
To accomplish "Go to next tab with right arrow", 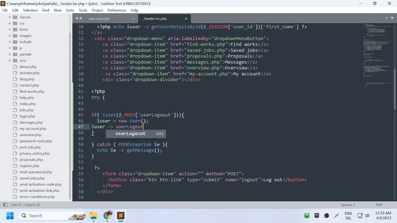I will (81, 18).
